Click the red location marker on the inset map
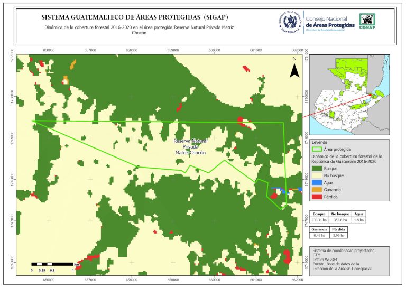The width and height of the screenshot is (406, 287). click(x=370, y=96)
